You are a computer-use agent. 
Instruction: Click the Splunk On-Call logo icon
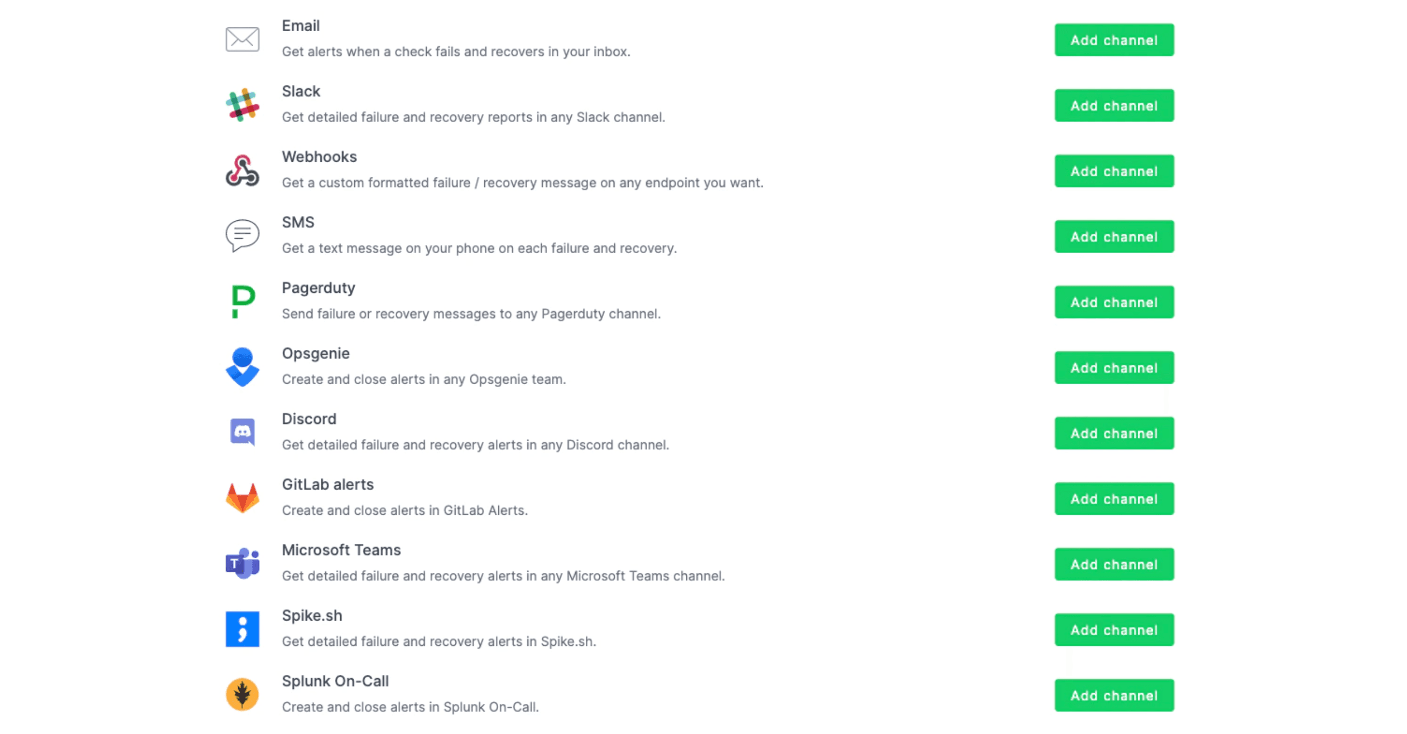coord(242,695)
